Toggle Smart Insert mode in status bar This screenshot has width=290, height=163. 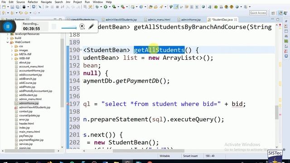coord(190,156)
